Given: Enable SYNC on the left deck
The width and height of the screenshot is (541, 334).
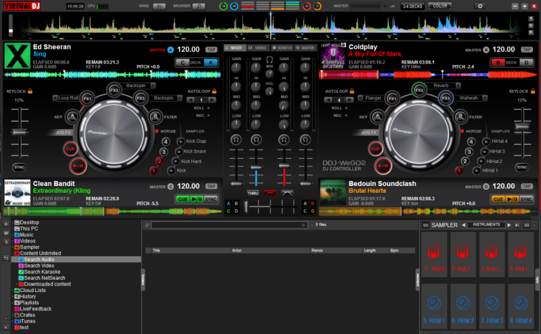Looking at the screenshot, I should 19,168.
